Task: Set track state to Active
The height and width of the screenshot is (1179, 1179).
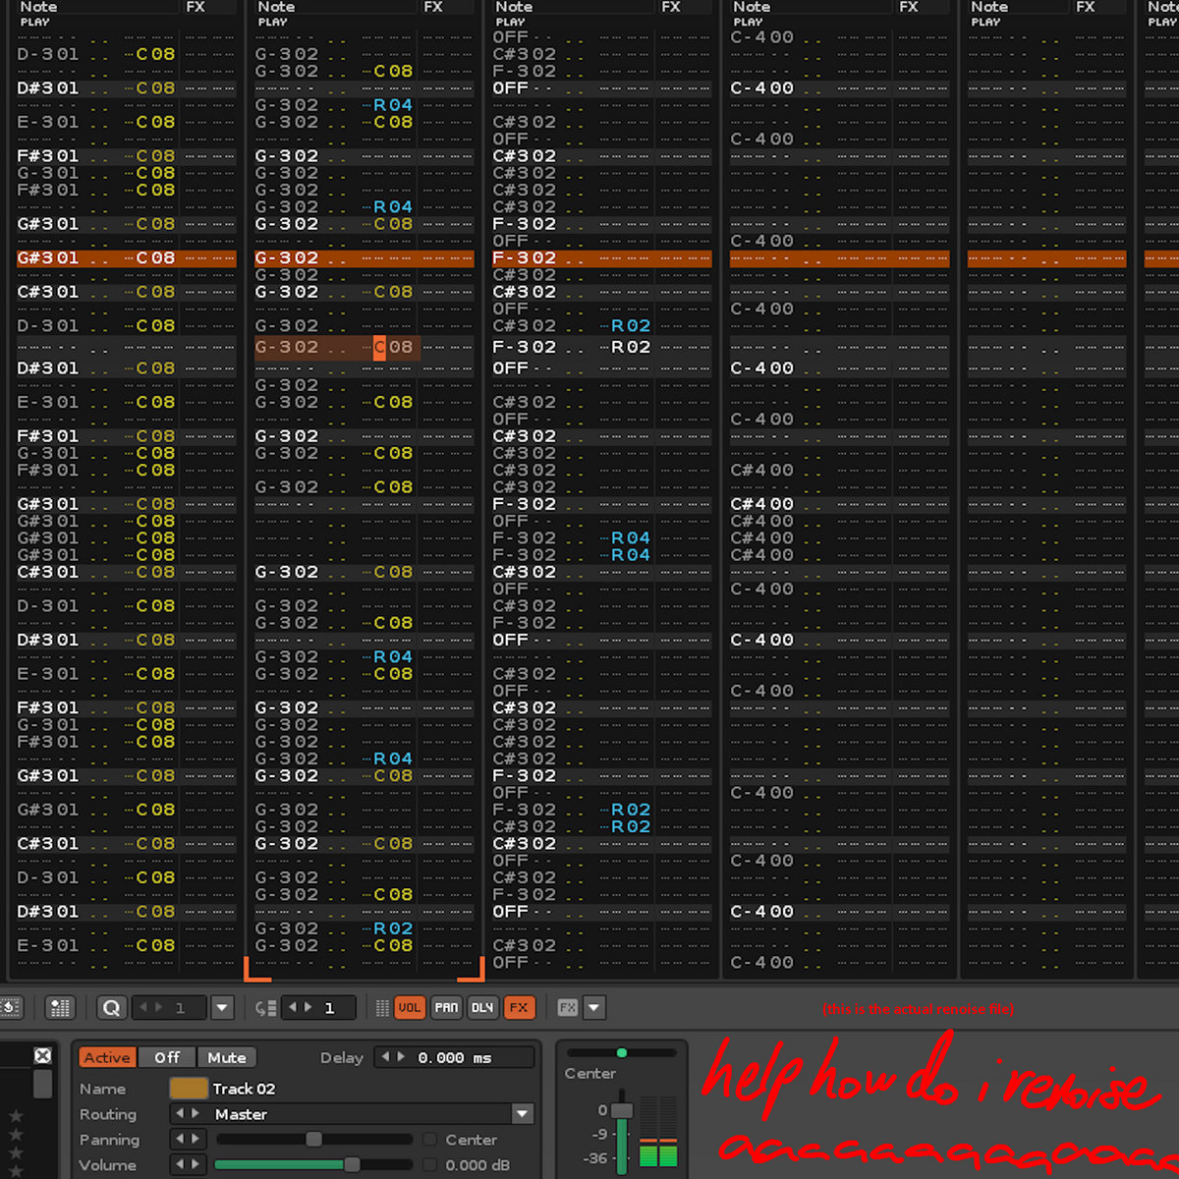Action: coord(107,1057)
